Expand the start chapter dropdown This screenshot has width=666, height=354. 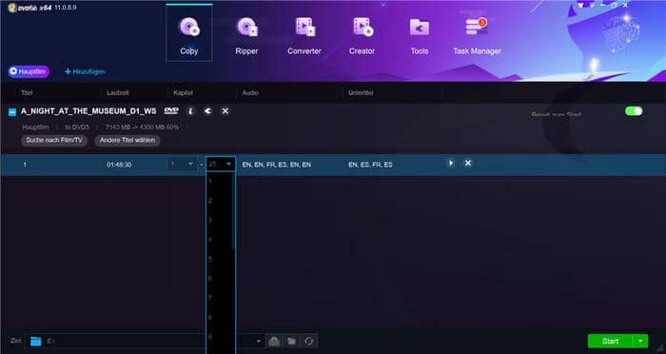pos(183,164)
